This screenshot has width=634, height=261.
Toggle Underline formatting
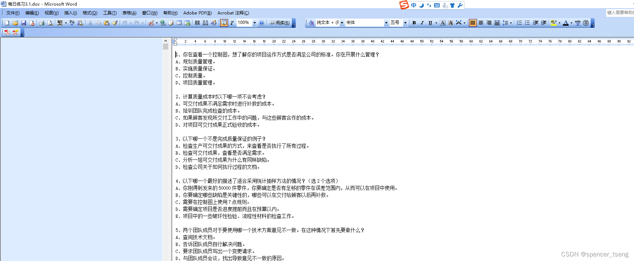point(430,23)
